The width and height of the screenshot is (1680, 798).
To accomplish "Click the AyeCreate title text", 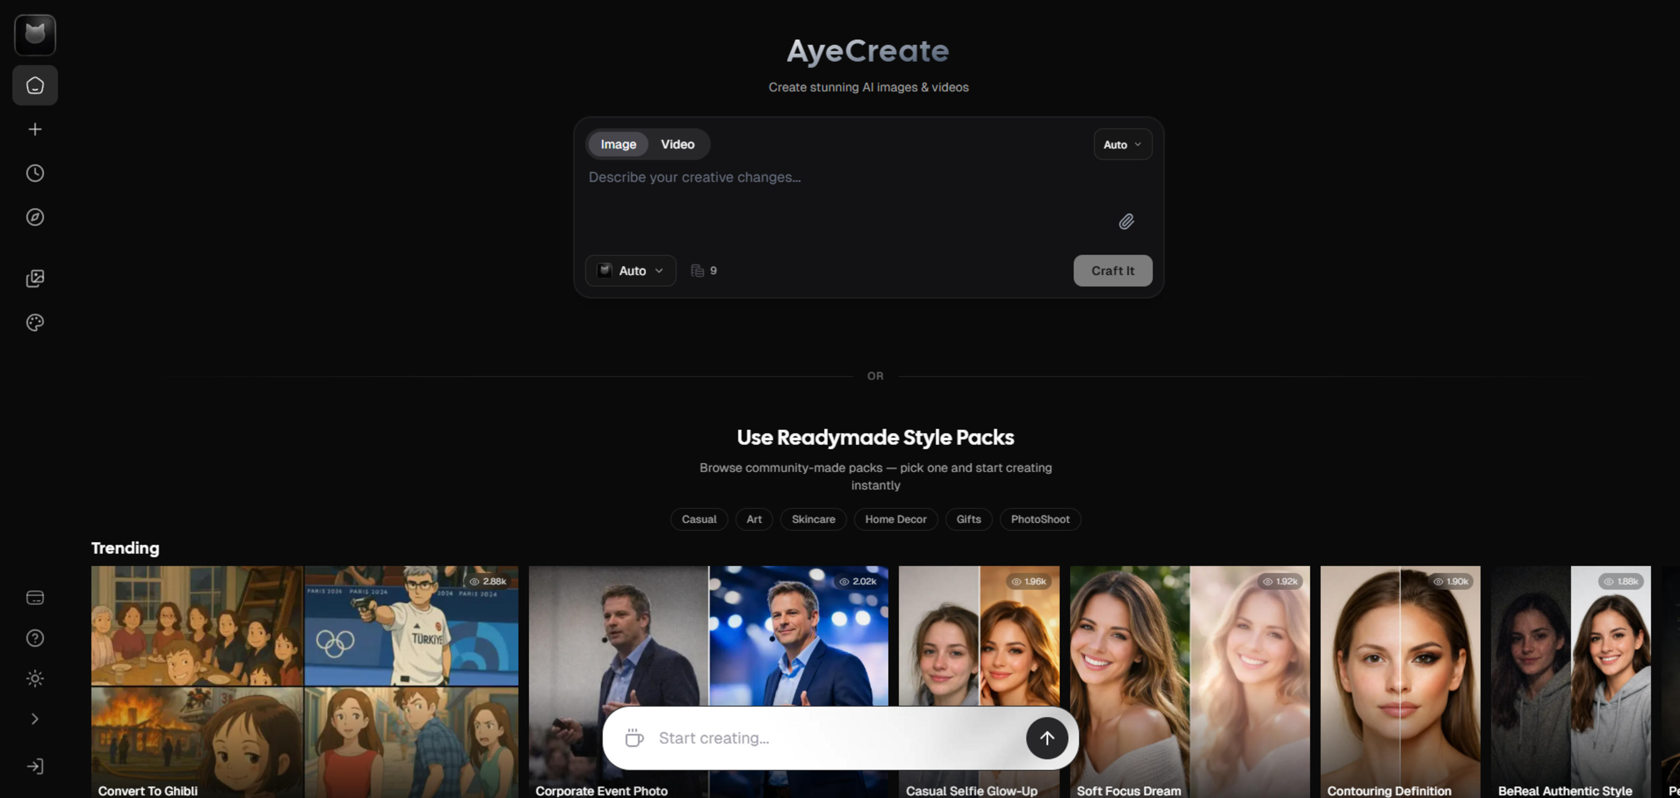I will pos(868,51).
